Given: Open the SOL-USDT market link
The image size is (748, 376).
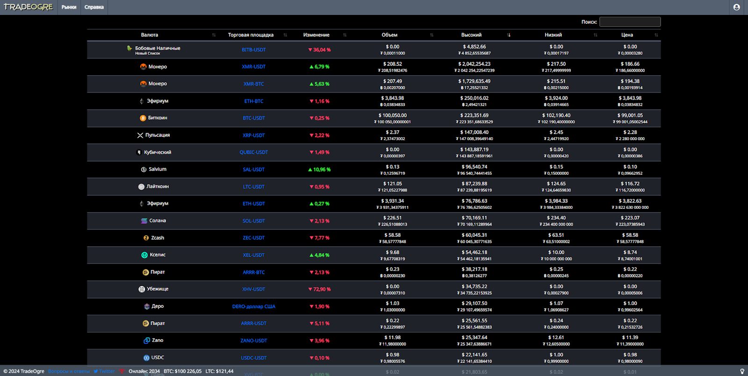Looking at the screenshot, I should [x=254, y=221].
